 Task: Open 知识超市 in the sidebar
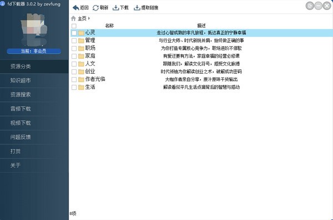[34, 80]
